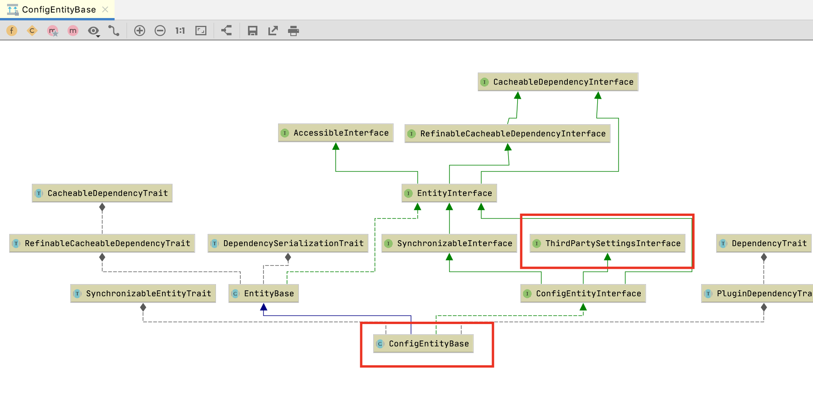Click trait icon on SynchronizableEntityTrait node

[77, 294]
